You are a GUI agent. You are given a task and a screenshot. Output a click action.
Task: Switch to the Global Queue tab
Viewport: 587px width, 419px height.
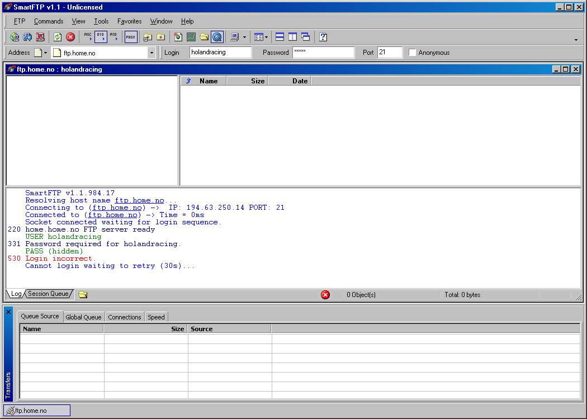coord(83,317)
